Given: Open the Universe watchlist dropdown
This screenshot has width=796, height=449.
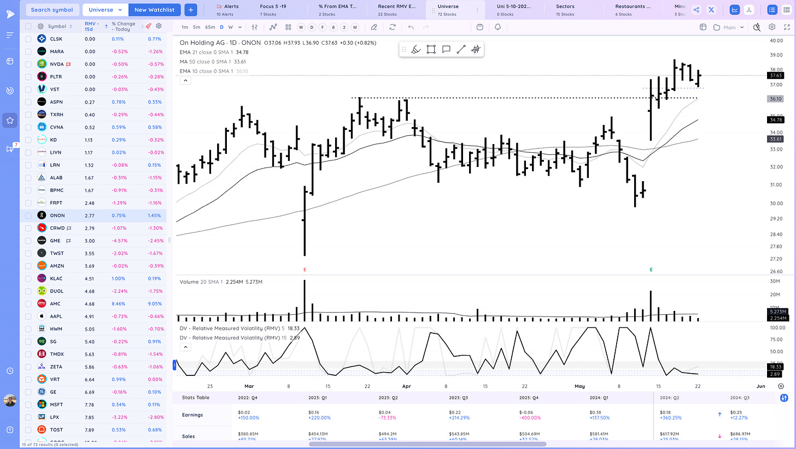Looking at the screenshot, I should coord(106,10).
